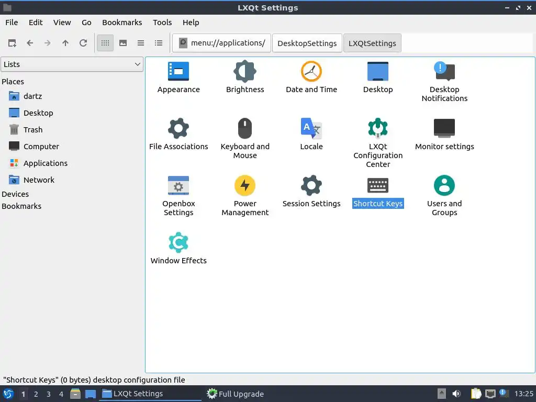Select Desktop in the Places sidebar
Screen dimensions: 536x402
38,113
